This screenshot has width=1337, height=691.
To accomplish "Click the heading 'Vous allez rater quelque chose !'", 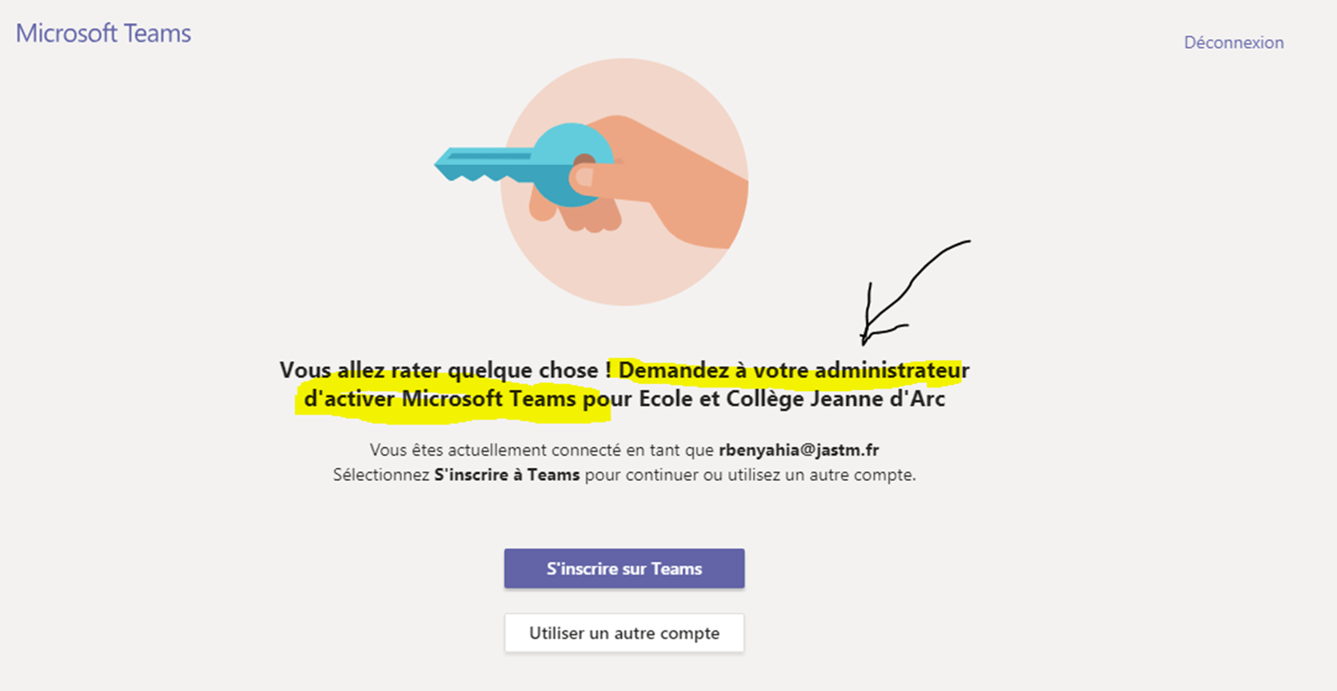I will point(445,370).
